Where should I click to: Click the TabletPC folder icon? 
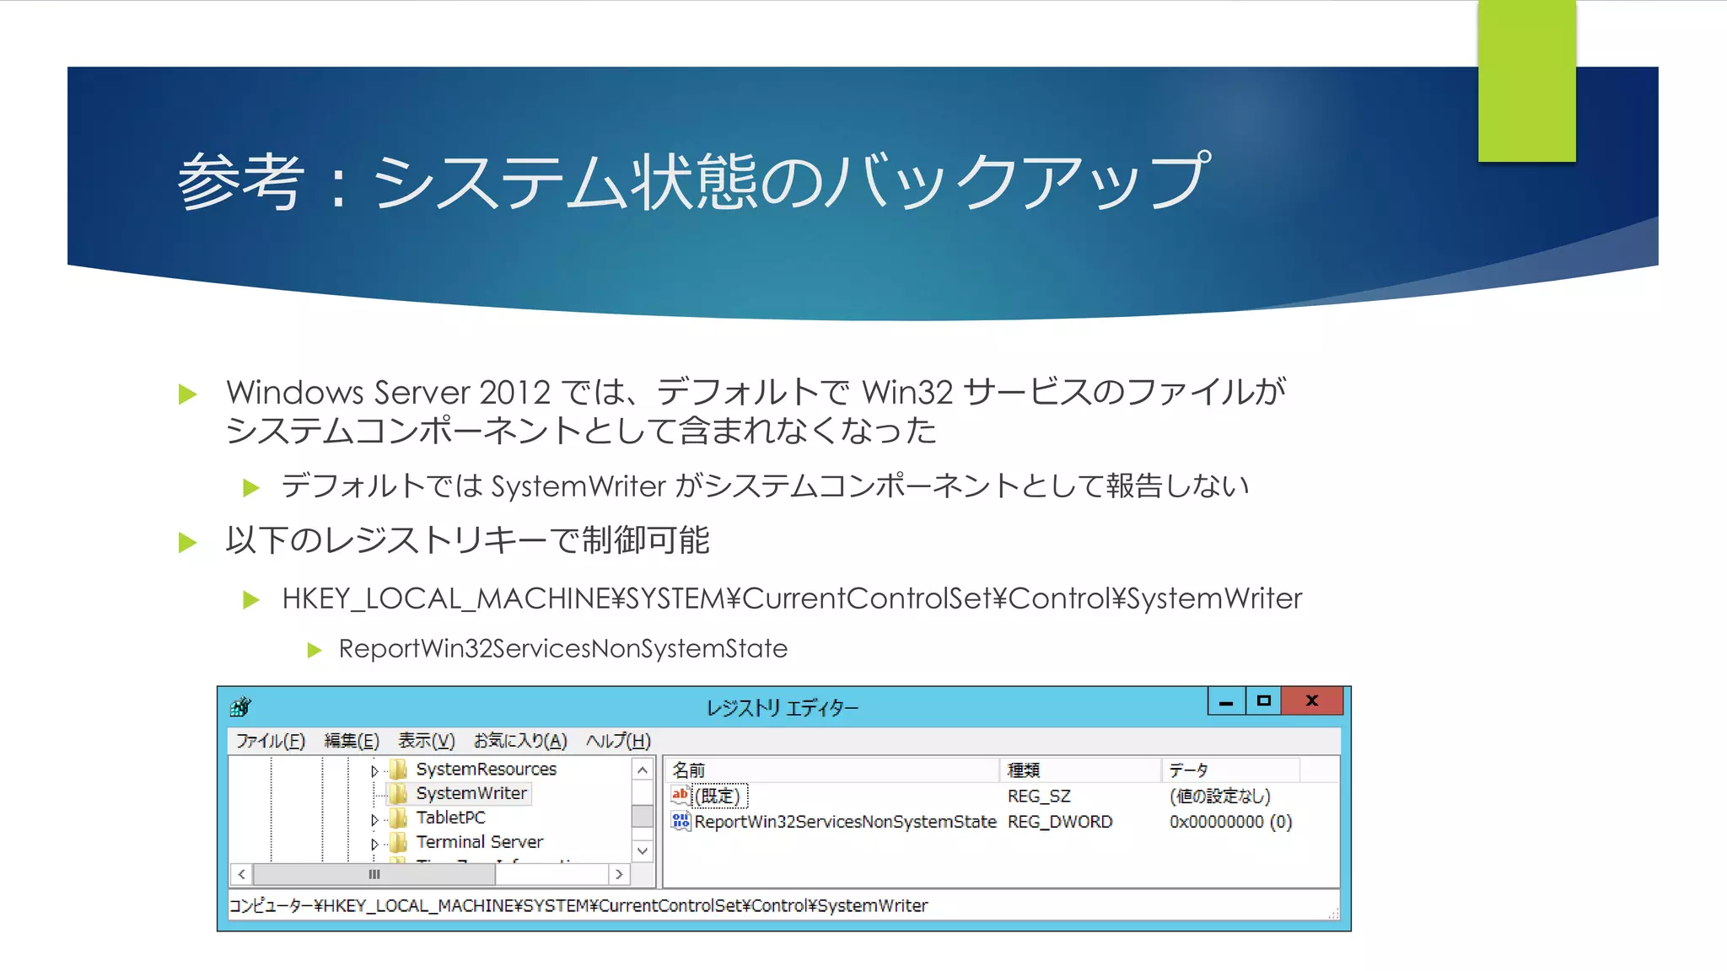(x=399, y=818)
